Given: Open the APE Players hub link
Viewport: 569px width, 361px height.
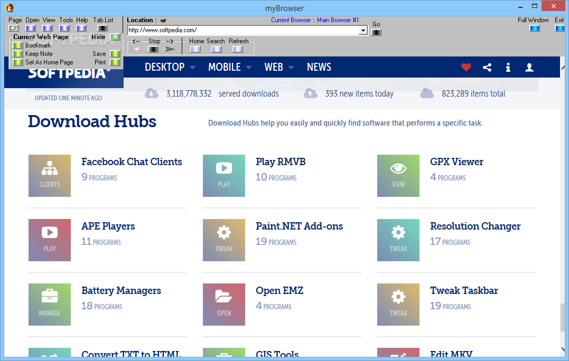Looking at the screenshot, I should (108, 226).
